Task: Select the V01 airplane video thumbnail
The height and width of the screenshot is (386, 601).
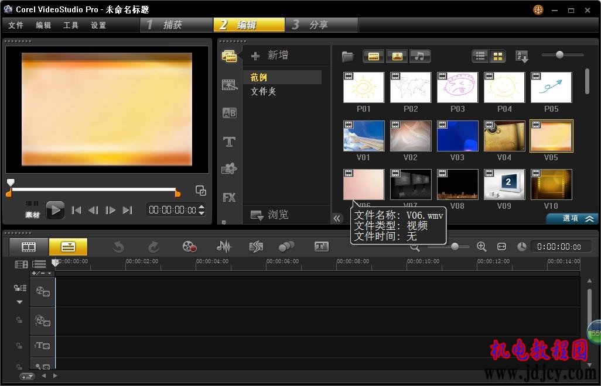Action: pos(364,136)
